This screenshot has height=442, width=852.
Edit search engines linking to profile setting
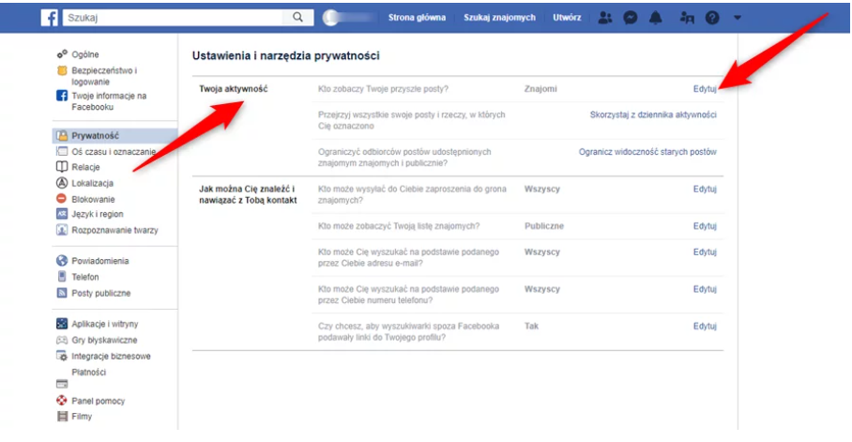[705, 327]
